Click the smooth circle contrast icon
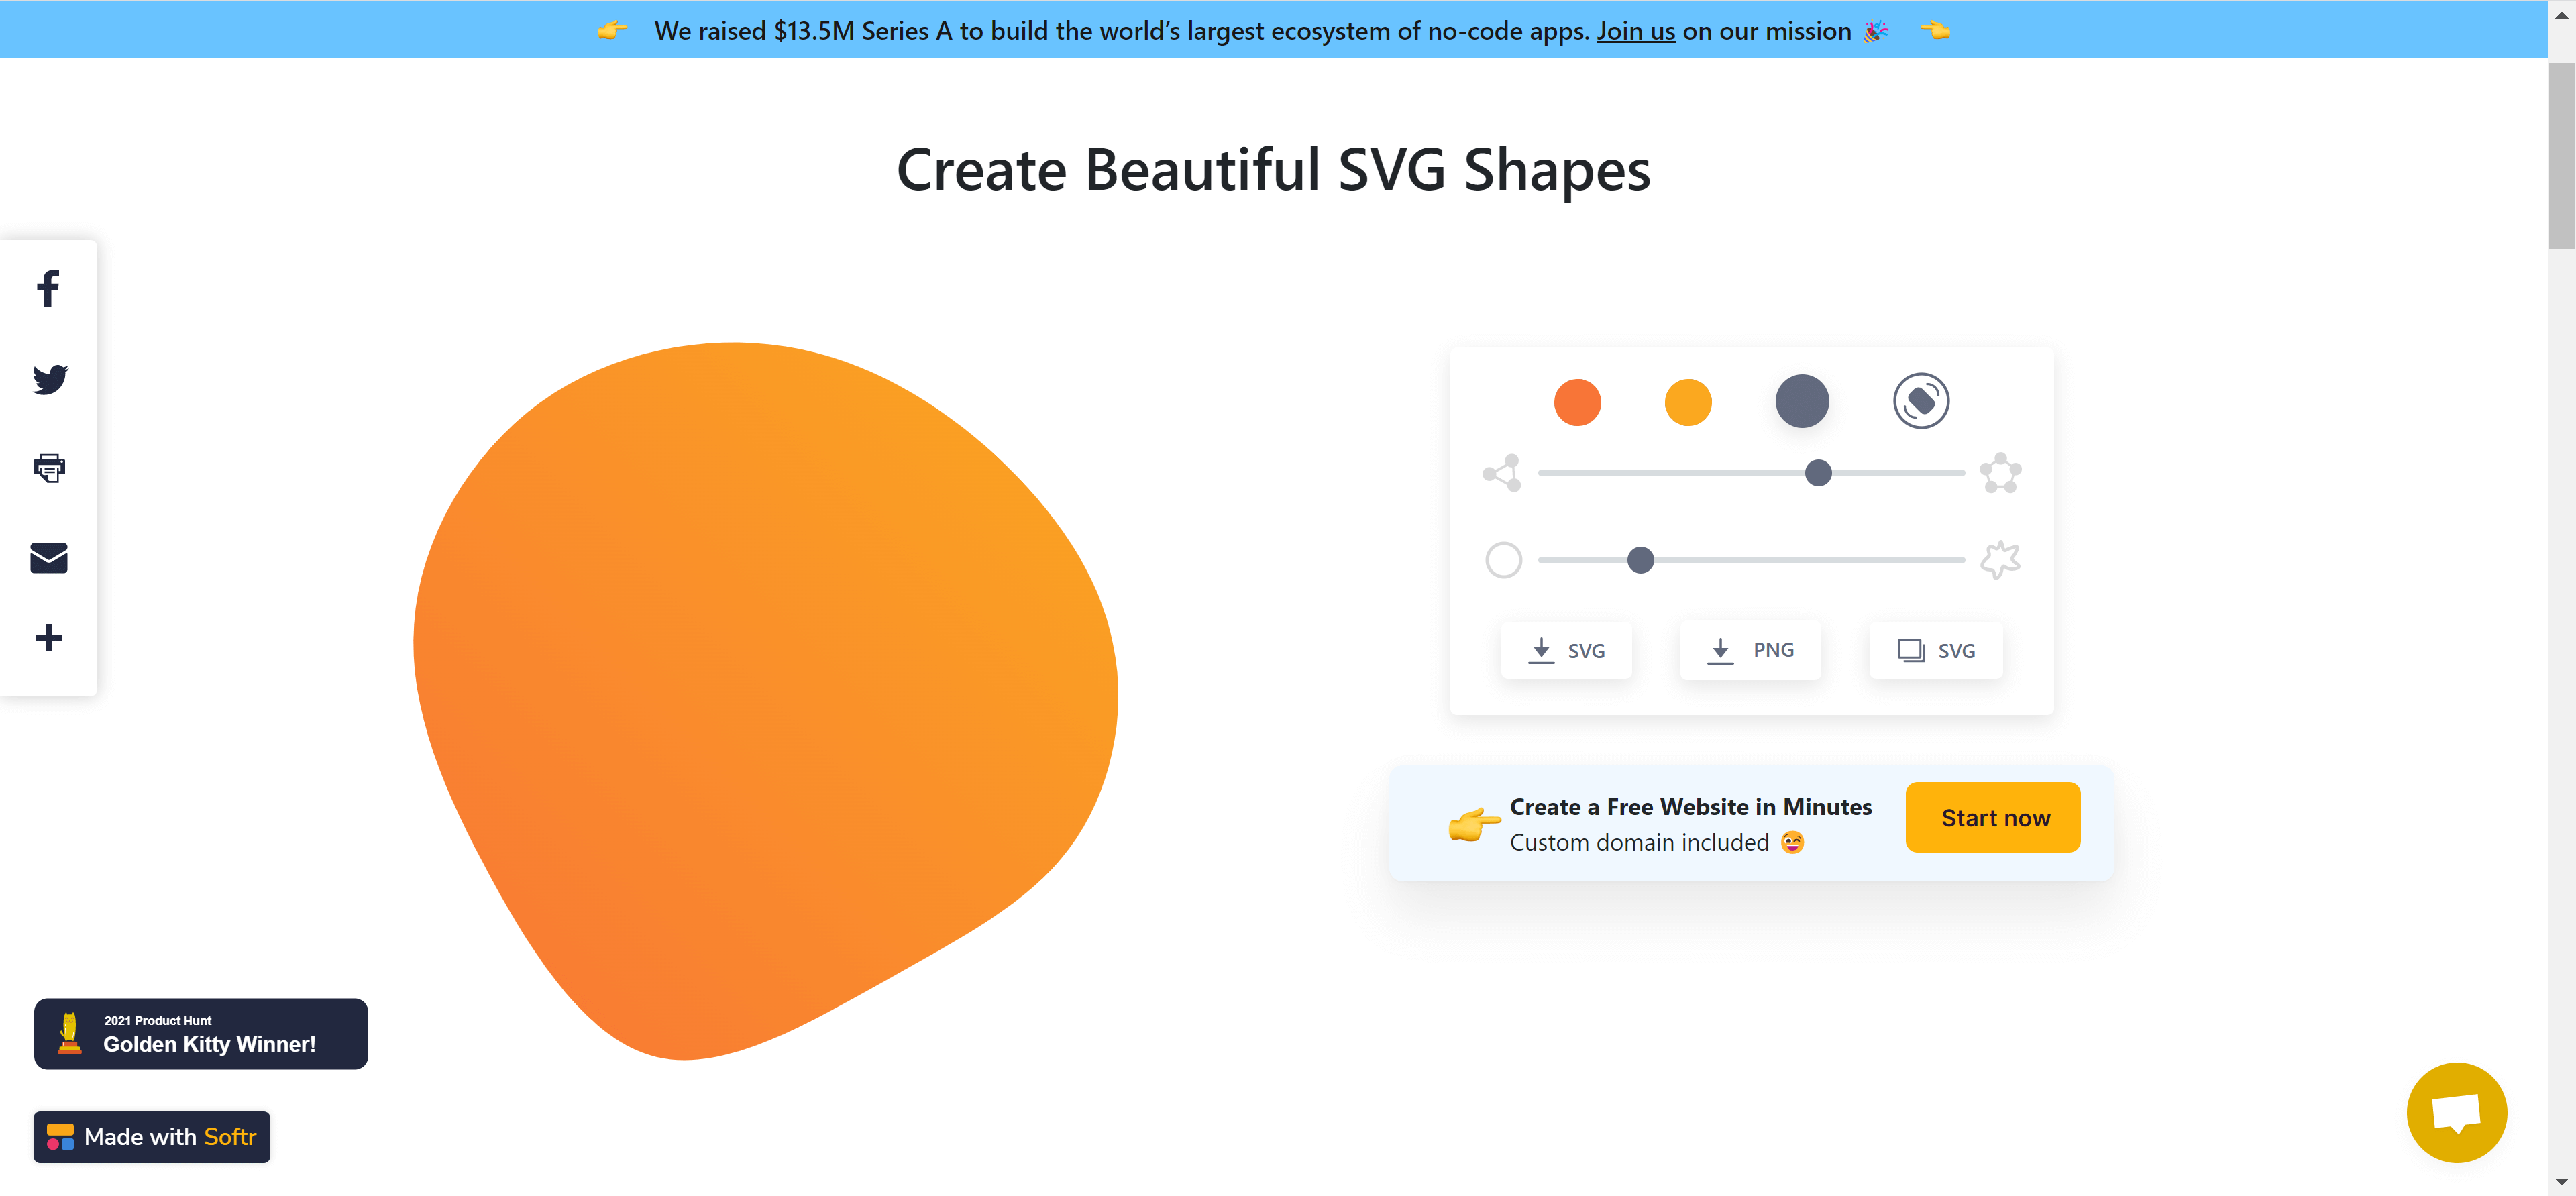 (x=1503, y=560)
